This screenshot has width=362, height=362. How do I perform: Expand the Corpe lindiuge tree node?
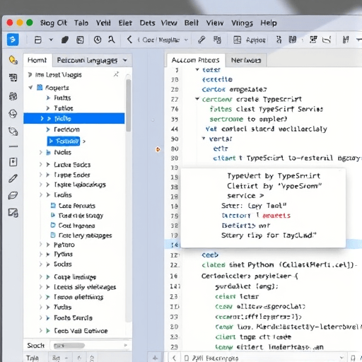point(48,277)
